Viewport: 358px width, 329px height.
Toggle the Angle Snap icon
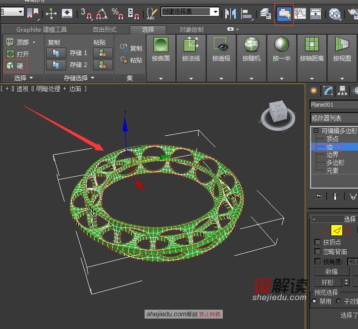click(x=102, y=13)
